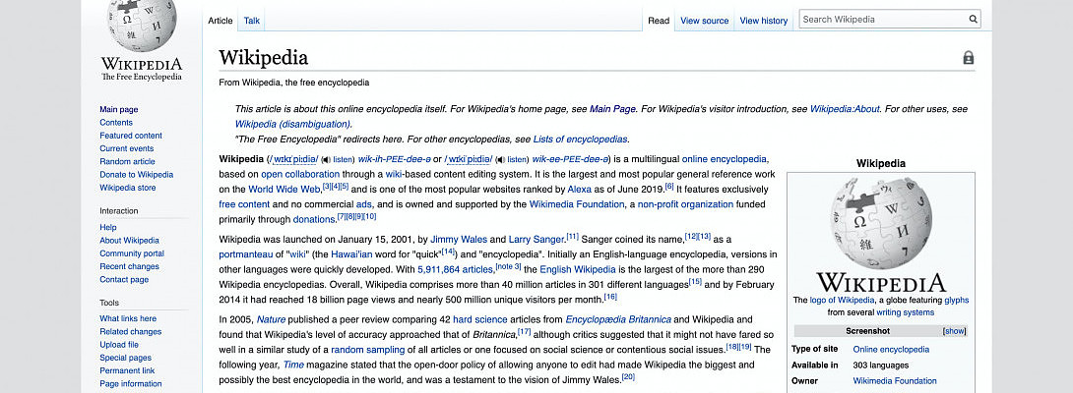Jump to citation reference [20]
This screenshot has height=393, width=1073.
(x=628, y=376)
